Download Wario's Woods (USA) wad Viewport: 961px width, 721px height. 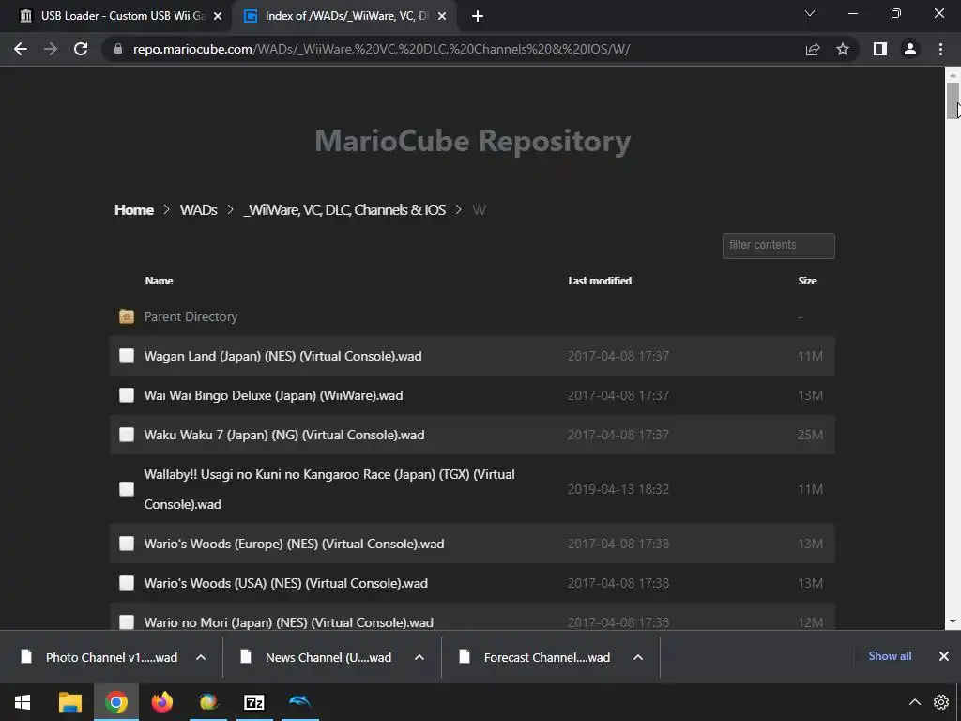[285, 583]
